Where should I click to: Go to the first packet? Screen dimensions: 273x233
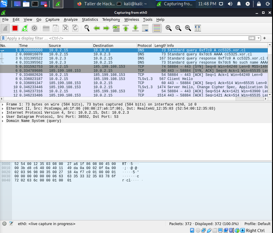click(x=126, y=28)
